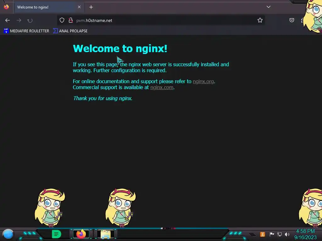Image resolution: width=322 pixels, height=241 pixels.
Task: Reload the page
Action: pos(30,20)
